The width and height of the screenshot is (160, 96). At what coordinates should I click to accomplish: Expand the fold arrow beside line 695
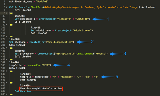tap(7, 94)
